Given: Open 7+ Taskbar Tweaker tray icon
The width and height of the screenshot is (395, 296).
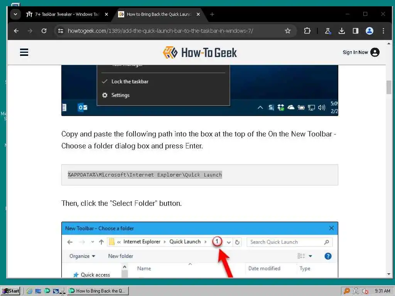Looking at the screenshot, I should 356,291.
